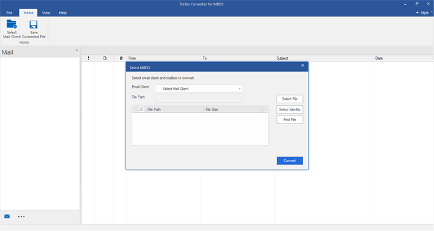Sort by document type column icon

pos(105,58)
